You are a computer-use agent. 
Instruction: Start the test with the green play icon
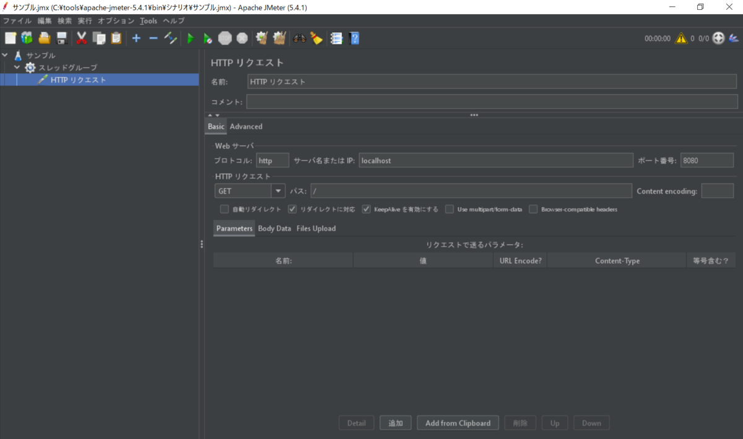coord(190,38)
